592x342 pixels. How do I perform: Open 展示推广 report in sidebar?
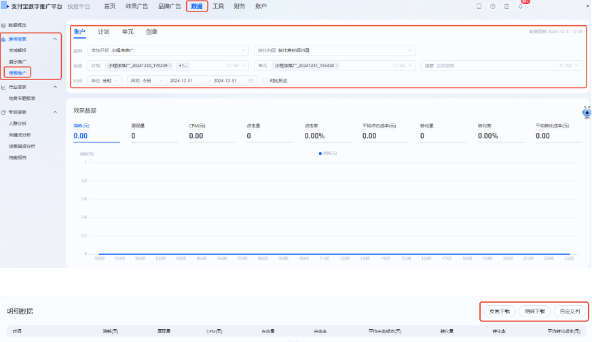click(18, 62)
